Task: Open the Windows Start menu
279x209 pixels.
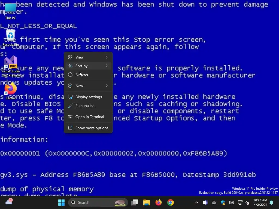Action: point(61,202)
